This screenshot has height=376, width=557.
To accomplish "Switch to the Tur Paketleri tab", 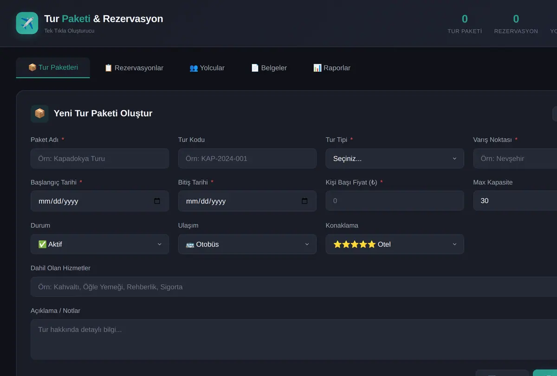I will click(53, 68).
